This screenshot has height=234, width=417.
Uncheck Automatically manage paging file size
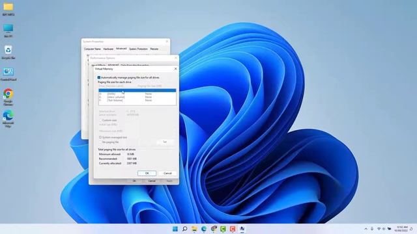pyautogui.click(x=98, y=77)
